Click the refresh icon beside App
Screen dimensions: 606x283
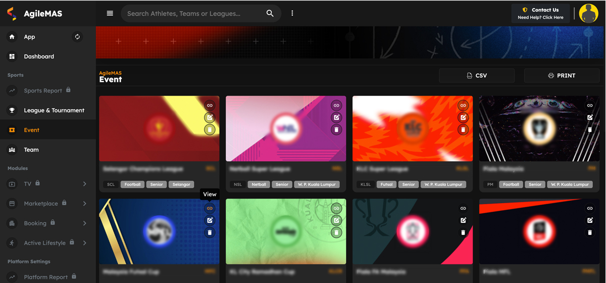tap(77, 37)
